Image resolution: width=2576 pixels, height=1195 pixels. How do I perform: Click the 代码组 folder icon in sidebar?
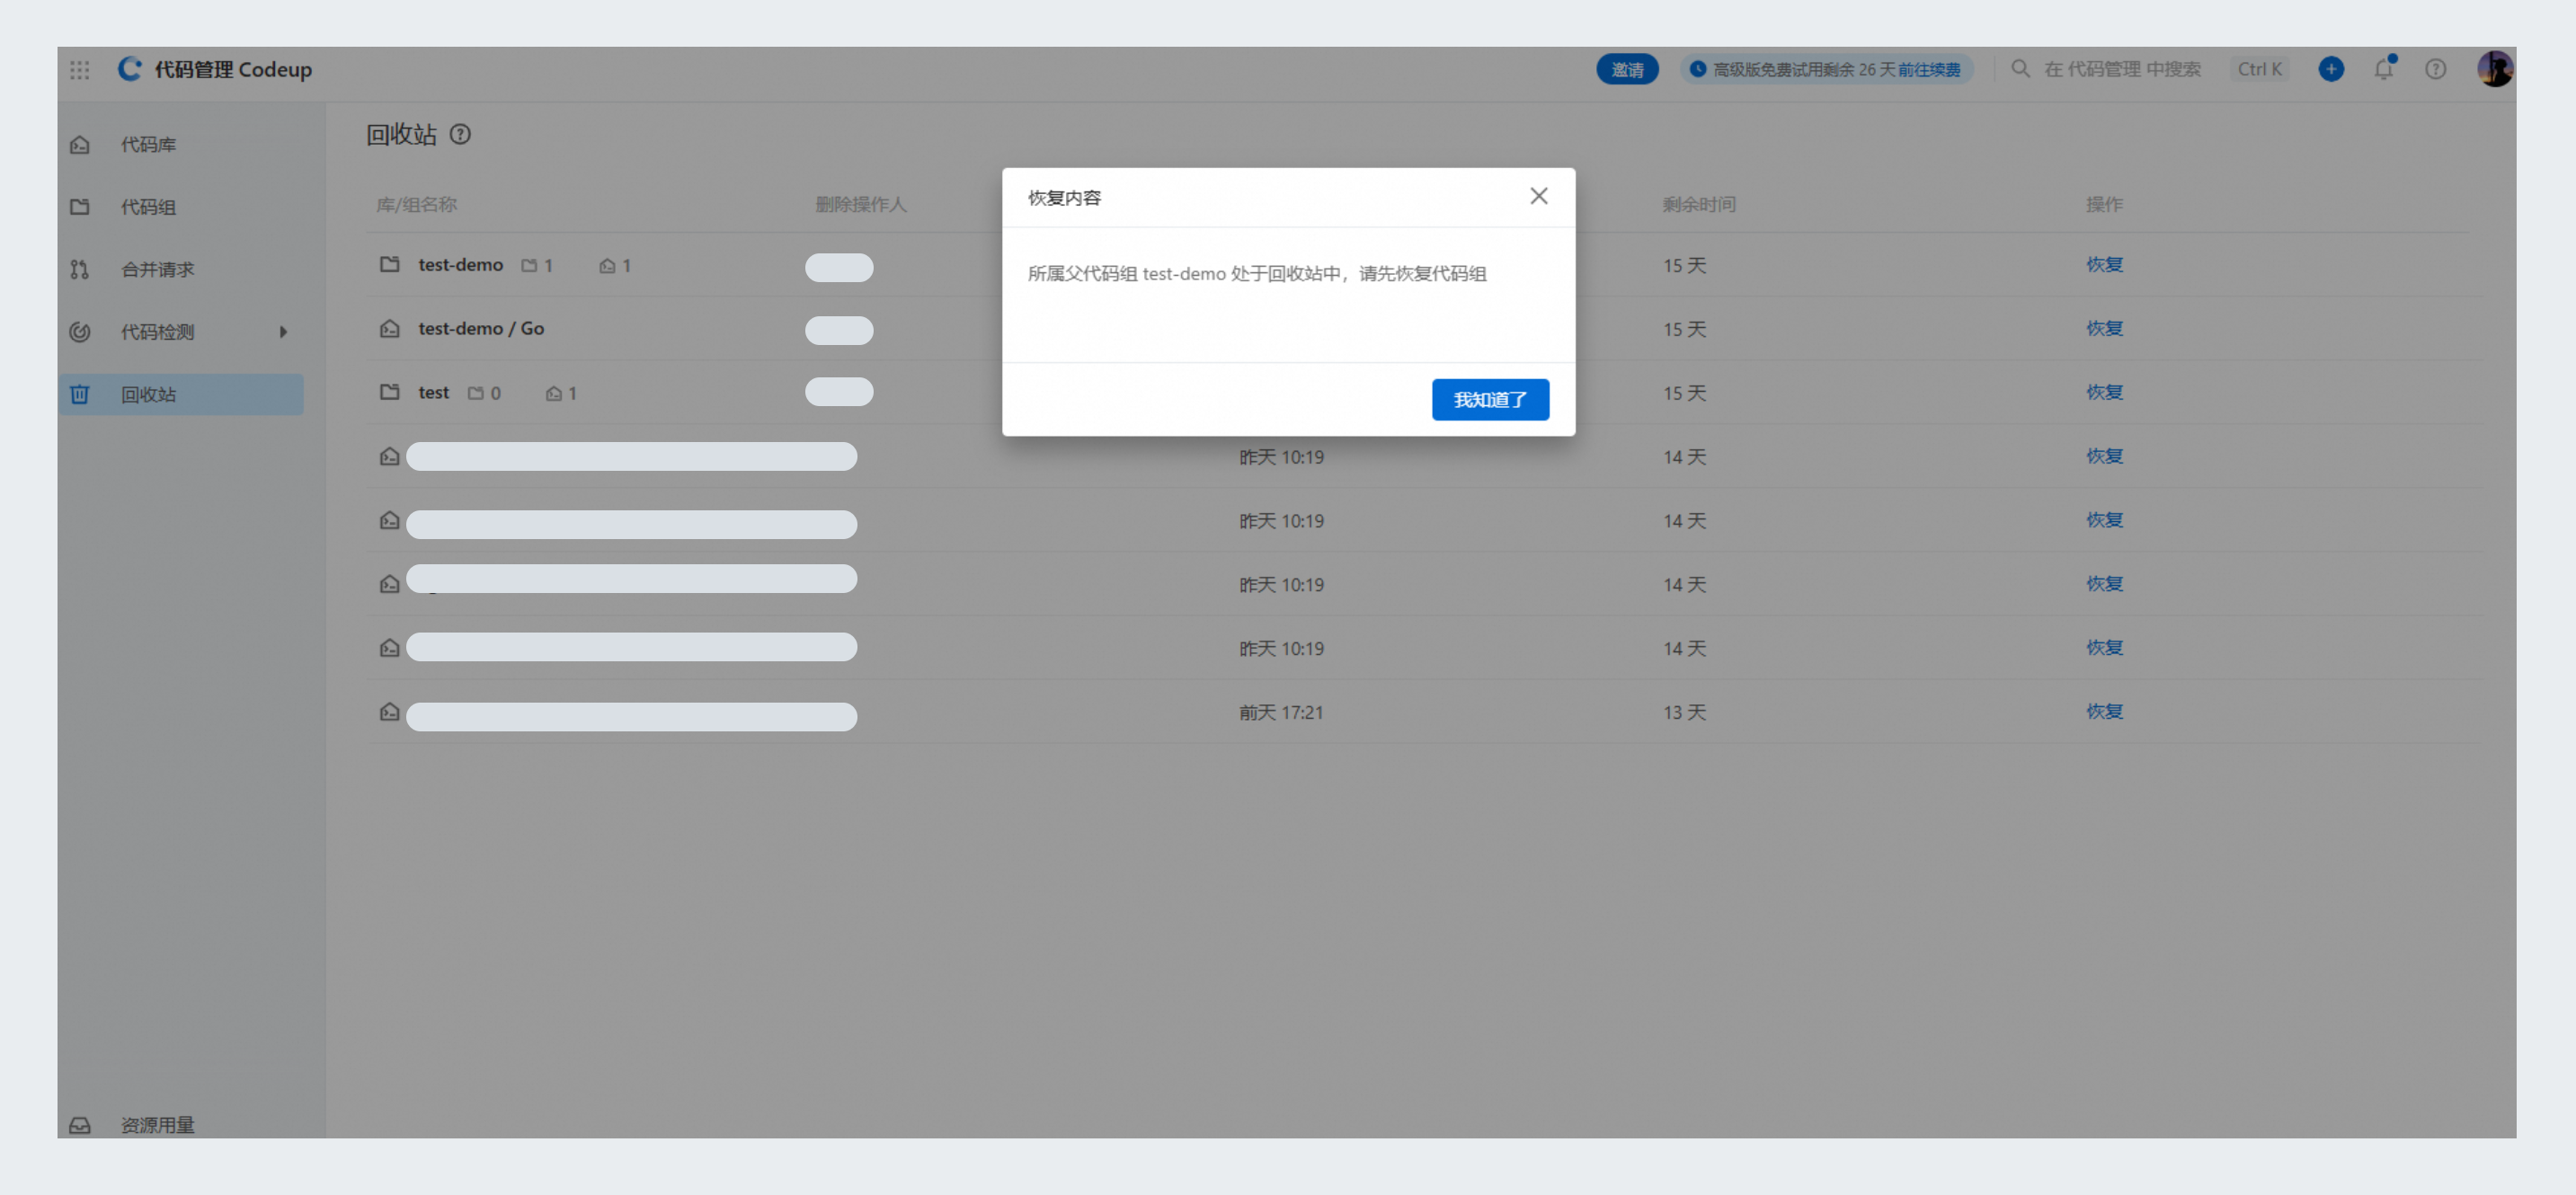[80, 207]
